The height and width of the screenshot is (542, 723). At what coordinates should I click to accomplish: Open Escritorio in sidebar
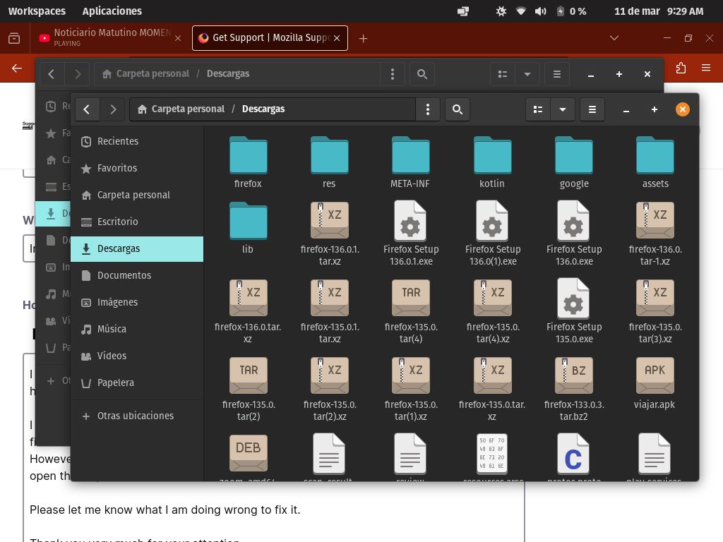tap(137, 222)
